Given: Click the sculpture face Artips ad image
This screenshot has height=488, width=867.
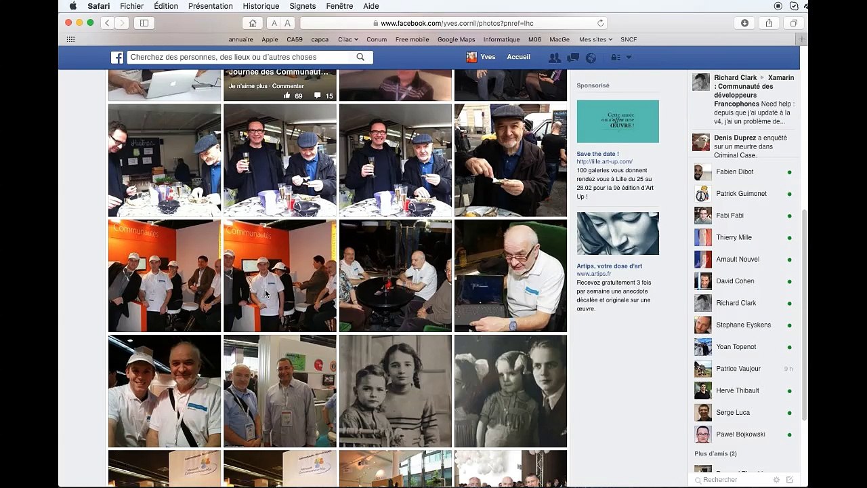Looking at the screenshot, I should tap(618, 233).
